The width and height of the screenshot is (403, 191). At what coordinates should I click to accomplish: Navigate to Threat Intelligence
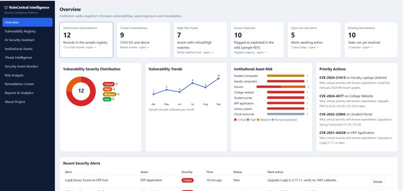click(x=27, y=57)
